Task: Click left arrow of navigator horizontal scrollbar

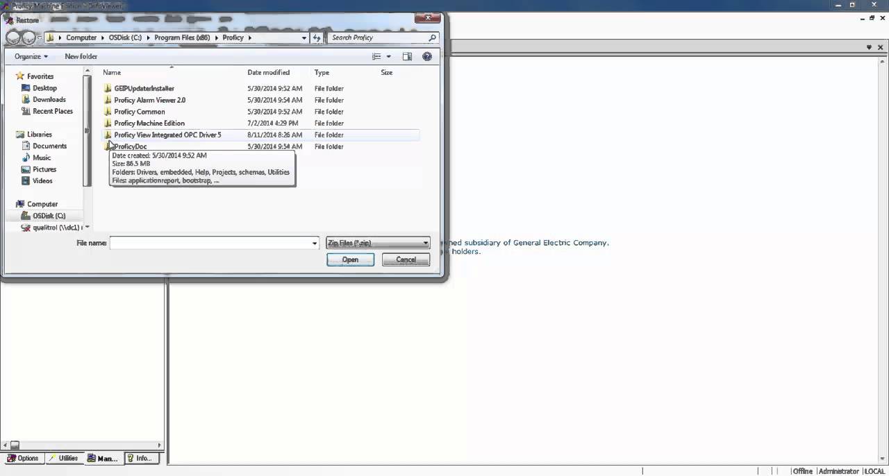Action: (x=4, y=445)
